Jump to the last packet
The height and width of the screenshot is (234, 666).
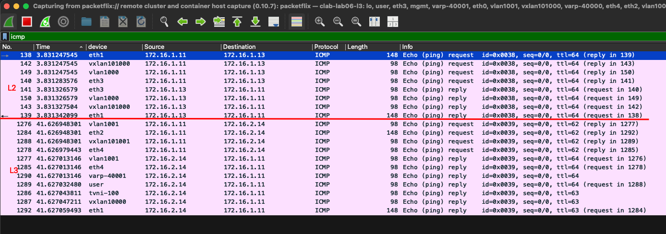point(255,22)
